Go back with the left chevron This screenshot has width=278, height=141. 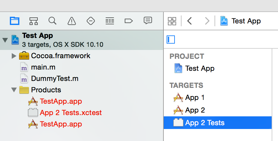(189, 21)
